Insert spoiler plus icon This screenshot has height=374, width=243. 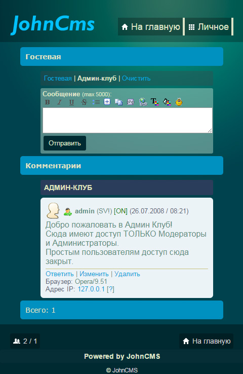pyautogui.click(x=107, y=102)
